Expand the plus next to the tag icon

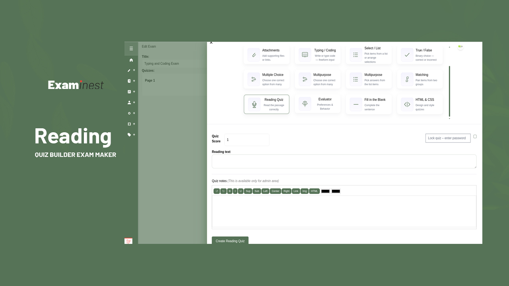(134, 135)
